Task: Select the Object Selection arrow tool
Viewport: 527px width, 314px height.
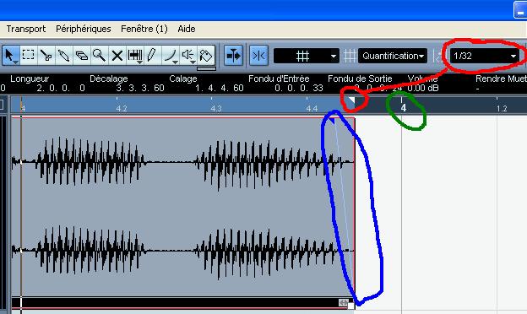Action: pos(11,56)
